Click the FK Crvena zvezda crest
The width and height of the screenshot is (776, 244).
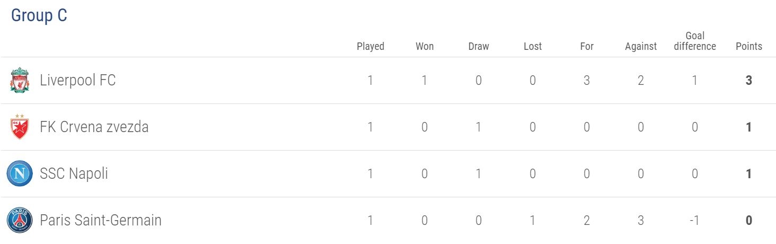coord(20,127)
